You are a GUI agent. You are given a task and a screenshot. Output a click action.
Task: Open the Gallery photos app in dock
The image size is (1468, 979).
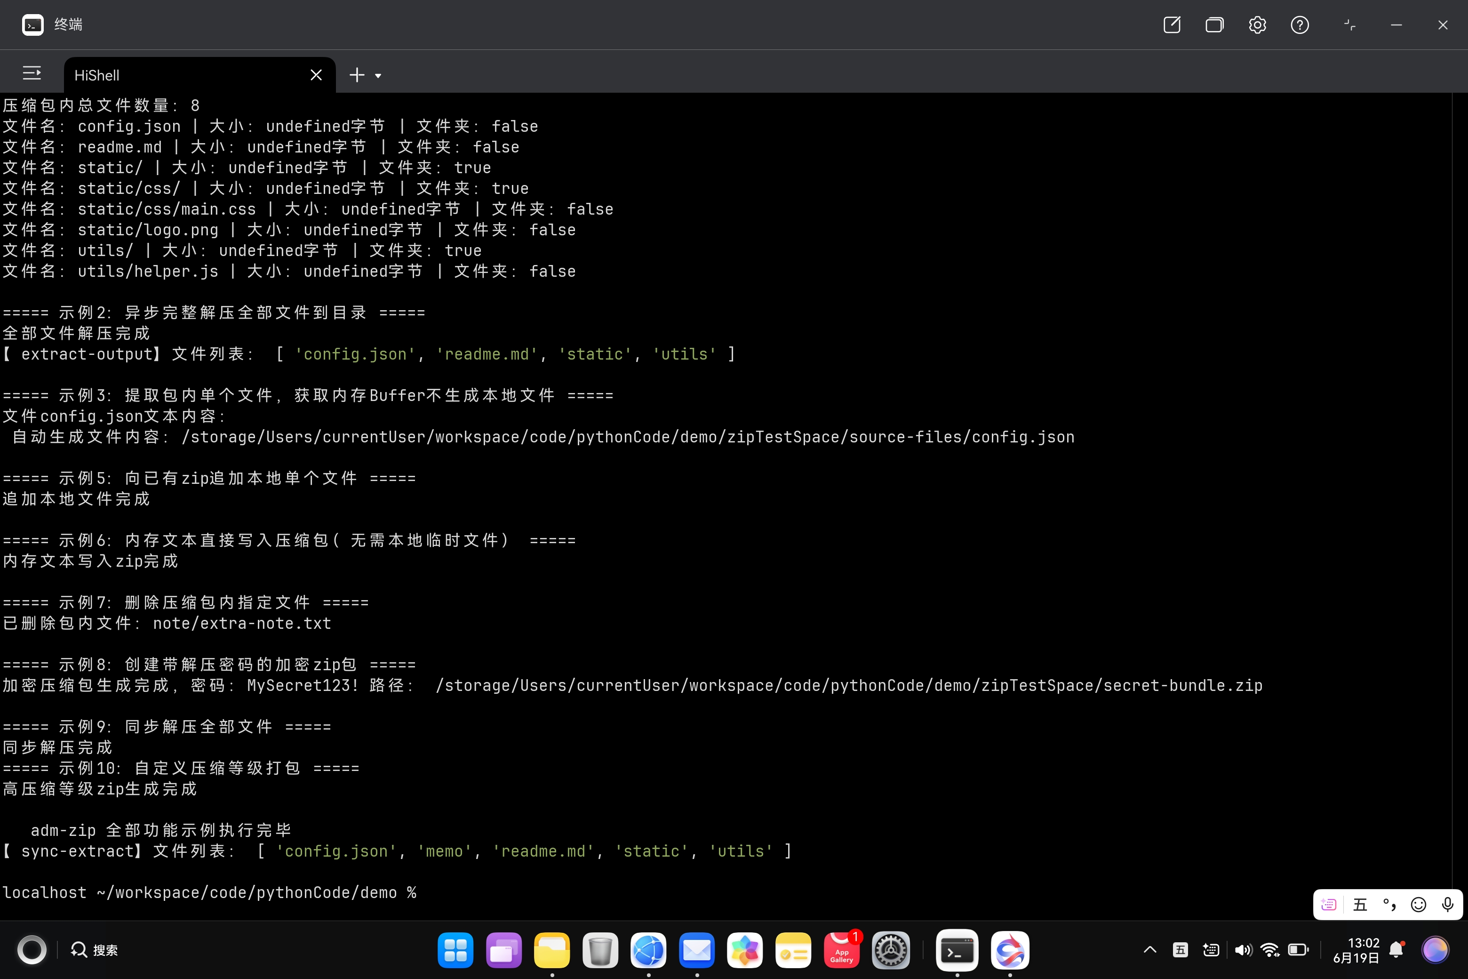[745, 950]
